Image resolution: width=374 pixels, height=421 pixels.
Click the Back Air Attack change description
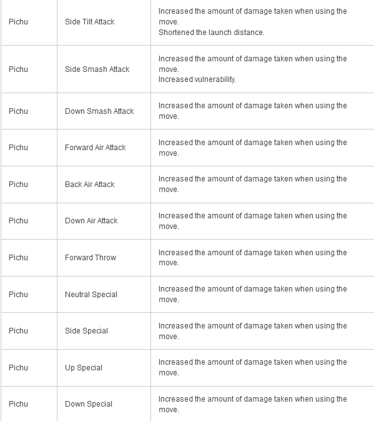253,184
